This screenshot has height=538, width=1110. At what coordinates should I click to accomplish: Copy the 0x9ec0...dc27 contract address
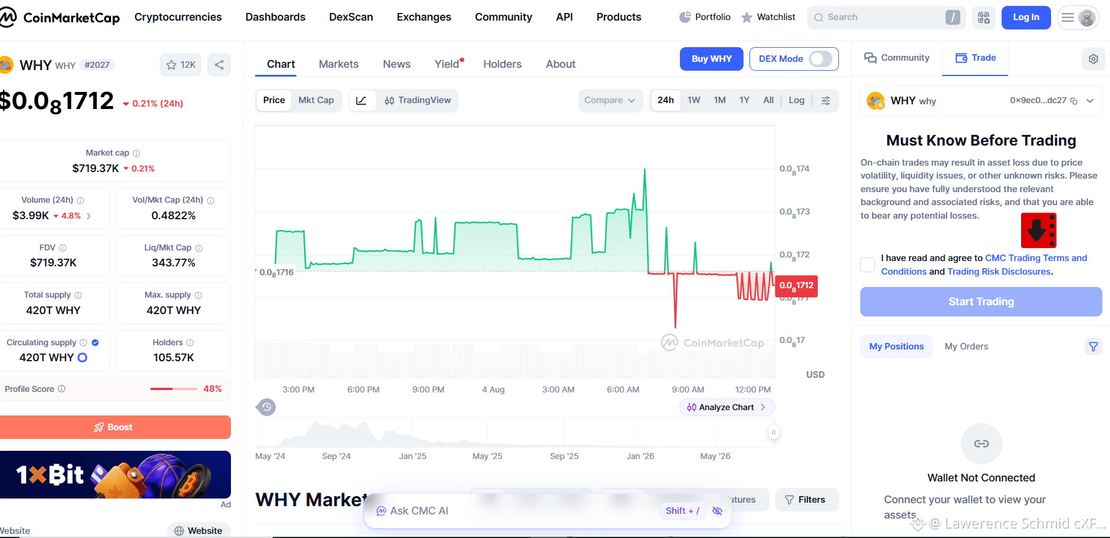1074,101
